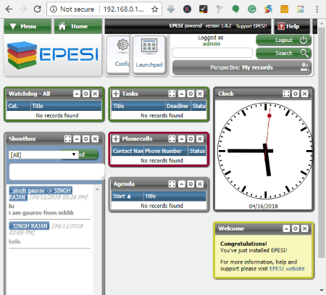326x295 pixels.
Task: Collapse the Watchdog applet
Action: pyautogui.click(x=77, y=94)
